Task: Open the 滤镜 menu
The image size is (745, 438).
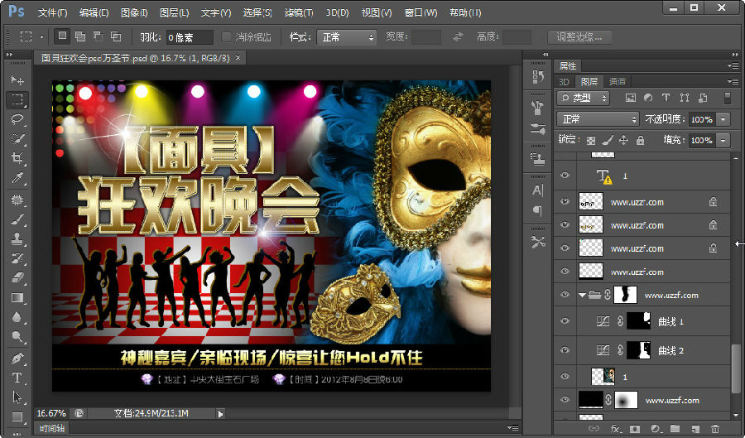Action: (299, 12)
